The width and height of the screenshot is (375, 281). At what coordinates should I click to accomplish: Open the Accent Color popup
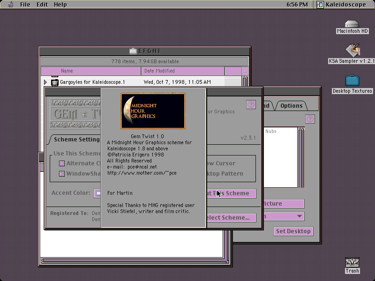(97, 193)
